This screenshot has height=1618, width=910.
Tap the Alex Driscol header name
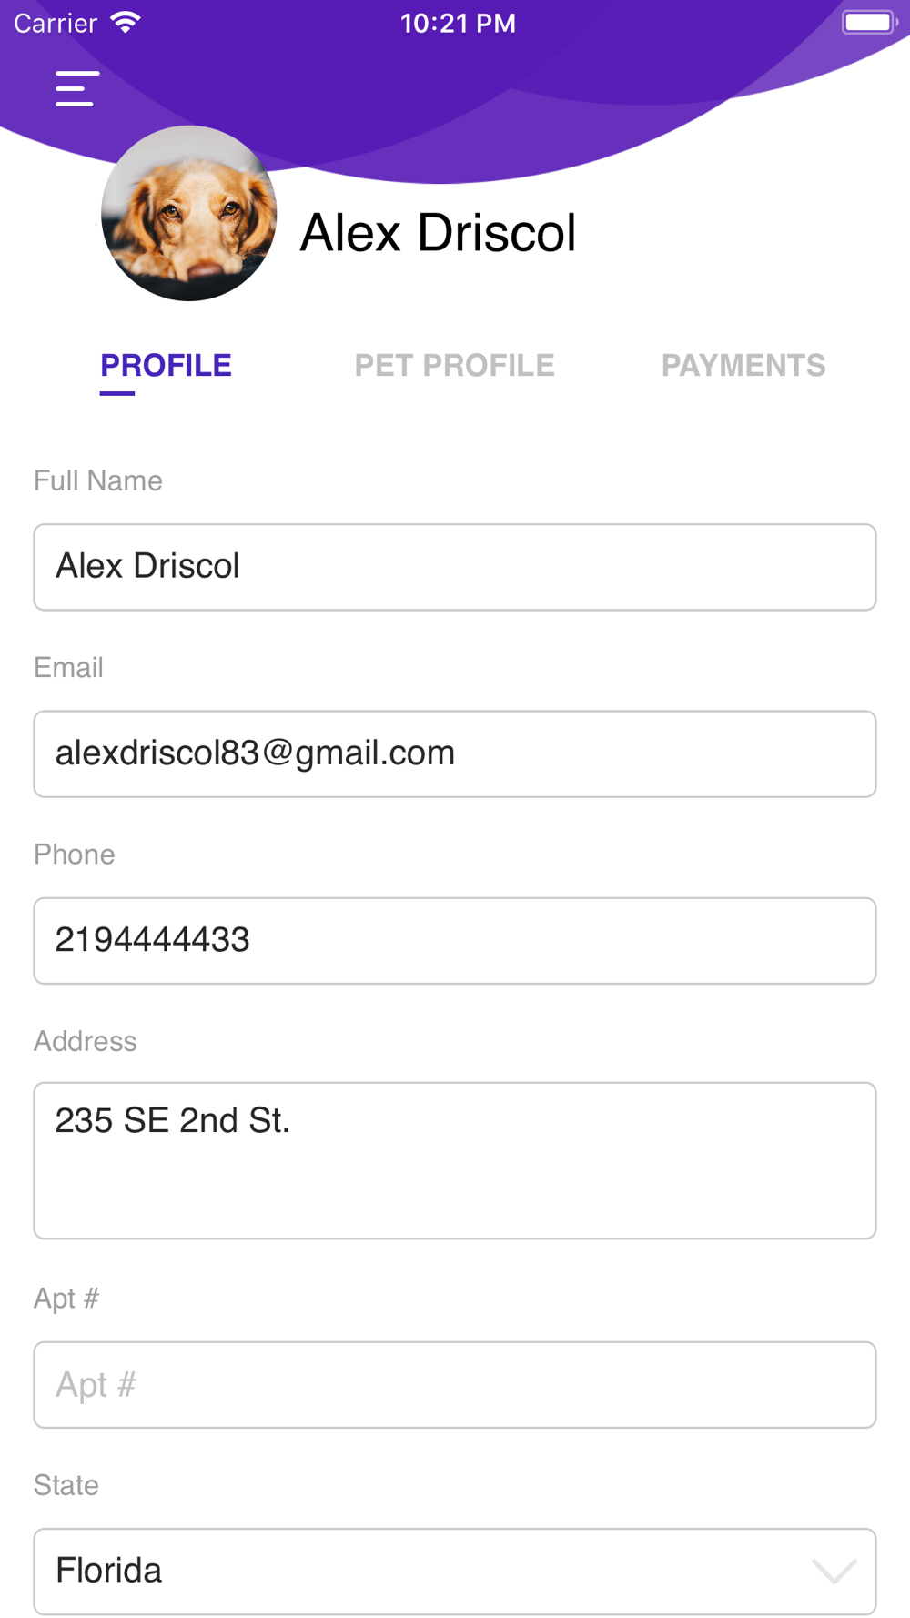coord(438,233)
